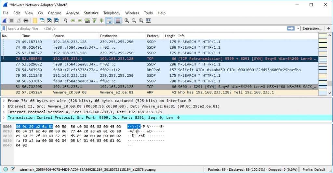Image resolution: width=333 pixels, height=173 pixels.
Task: Go back in packet history
Action: pos(73,20)
